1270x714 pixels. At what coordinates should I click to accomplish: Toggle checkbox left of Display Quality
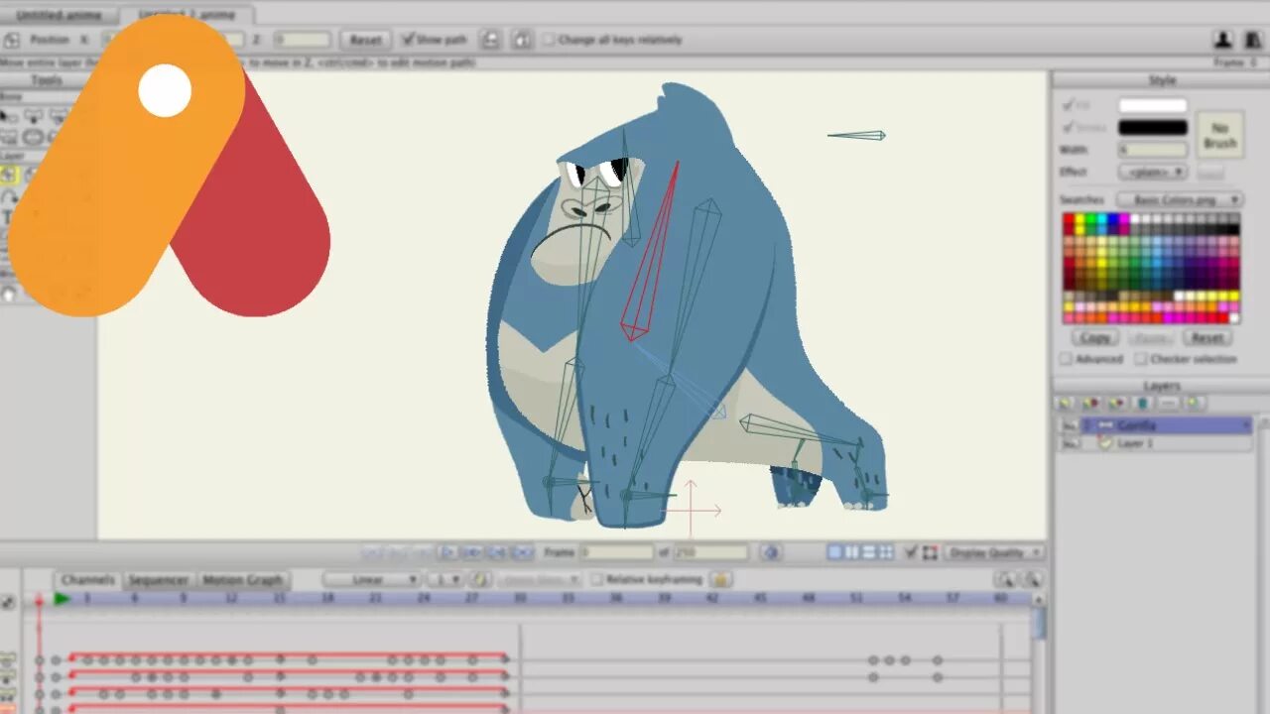pyautogui.click(x=911, y=552)
